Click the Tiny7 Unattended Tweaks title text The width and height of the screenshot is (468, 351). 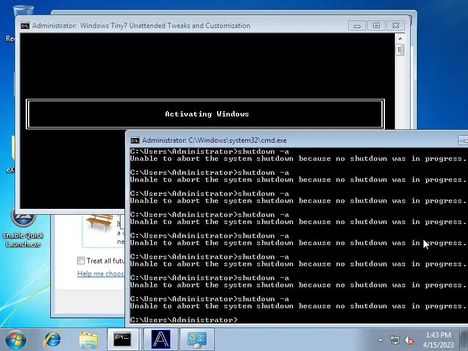click(x=141, y=26)
